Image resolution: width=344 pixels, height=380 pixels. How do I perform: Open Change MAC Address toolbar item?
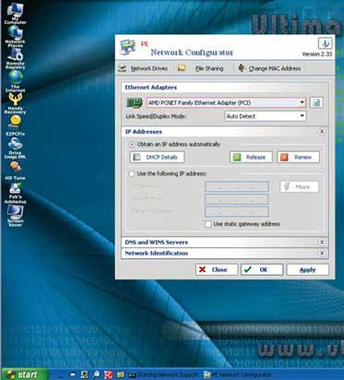(x=269, y=68)
